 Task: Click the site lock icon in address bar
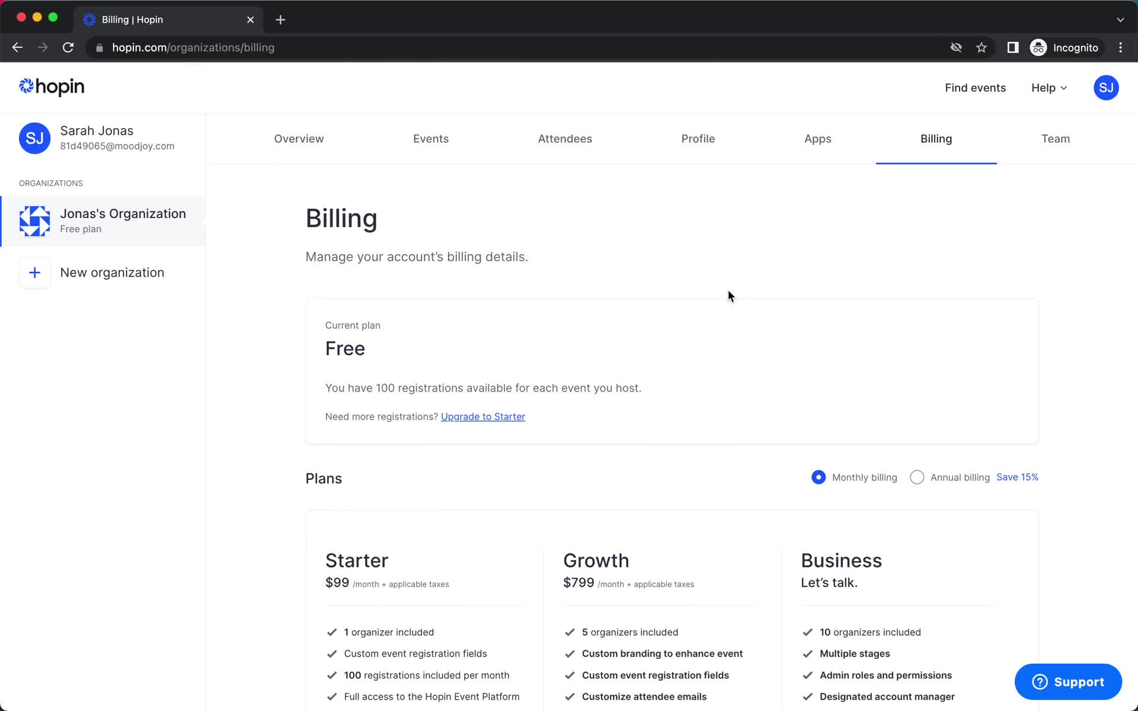point(100,47)
